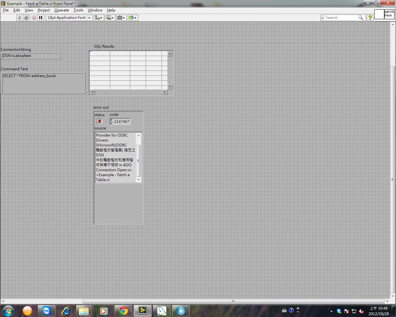This screenshot has width=396, height=317.
Task: Mute audio via the system tray speaker
Action: click(x=362, y=311)
